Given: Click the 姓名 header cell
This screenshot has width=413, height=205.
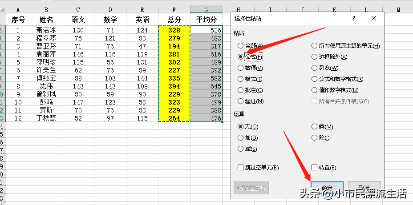Looking at the screenshot, I should point(46,20).
